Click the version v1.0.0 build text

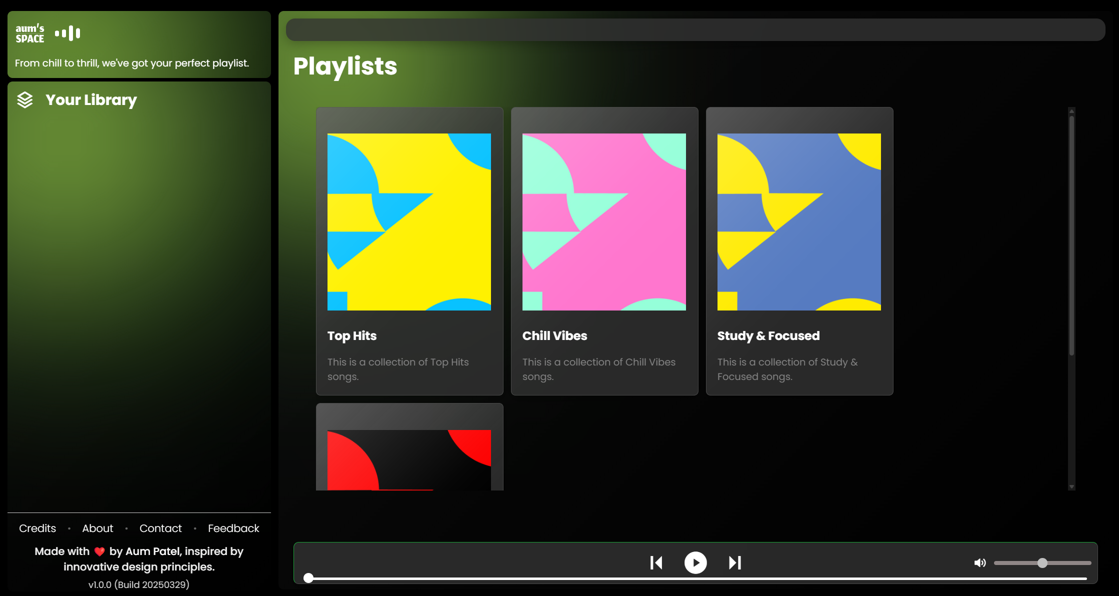point(139,584)
